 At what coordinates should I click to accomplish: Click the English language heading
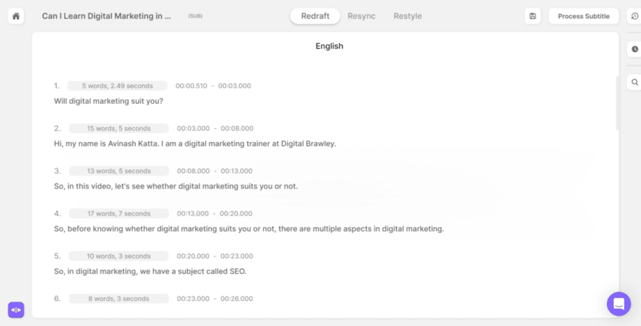click(x=329, y=46)
